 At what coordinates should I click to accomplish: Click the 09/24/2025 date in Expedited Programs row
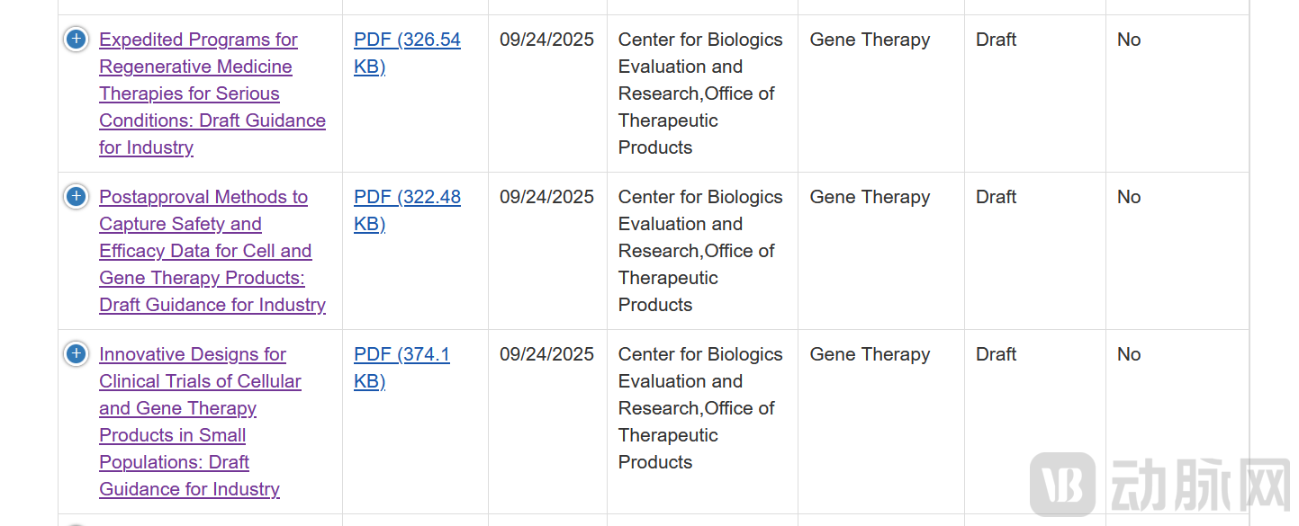tap(546, 40)
